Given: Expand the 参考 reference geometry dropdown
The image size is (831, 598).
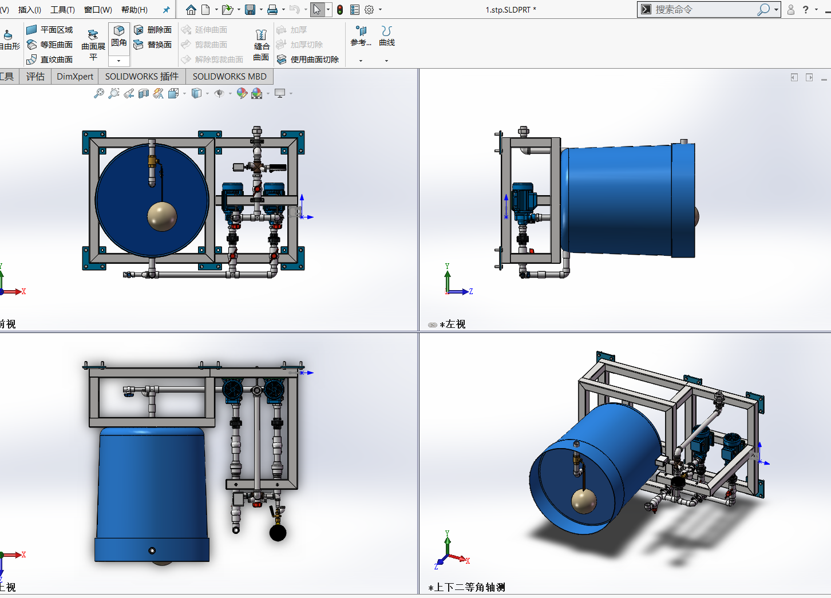Looking at the screenshot, I should click(x=361, y=61).
